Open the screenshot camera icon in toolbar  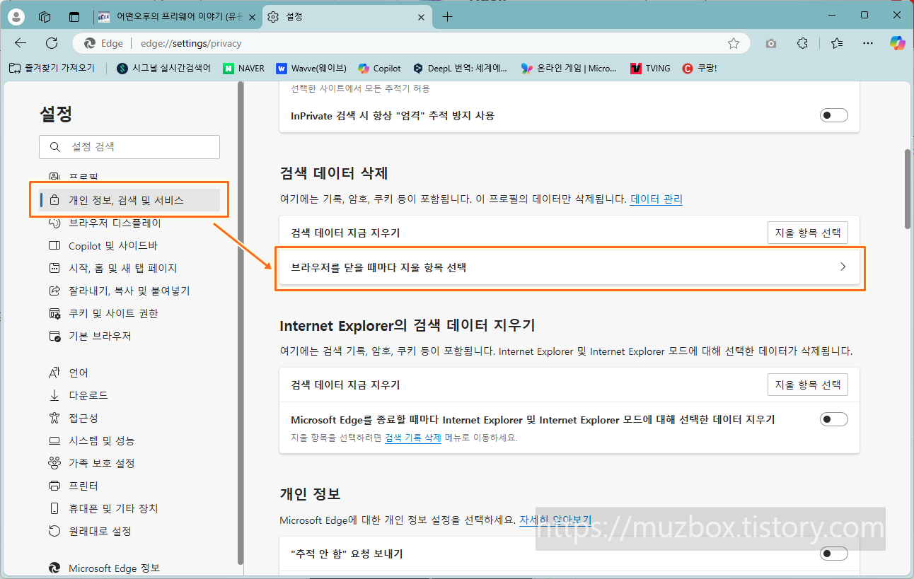pyautogui.click(x=771, y=43)
